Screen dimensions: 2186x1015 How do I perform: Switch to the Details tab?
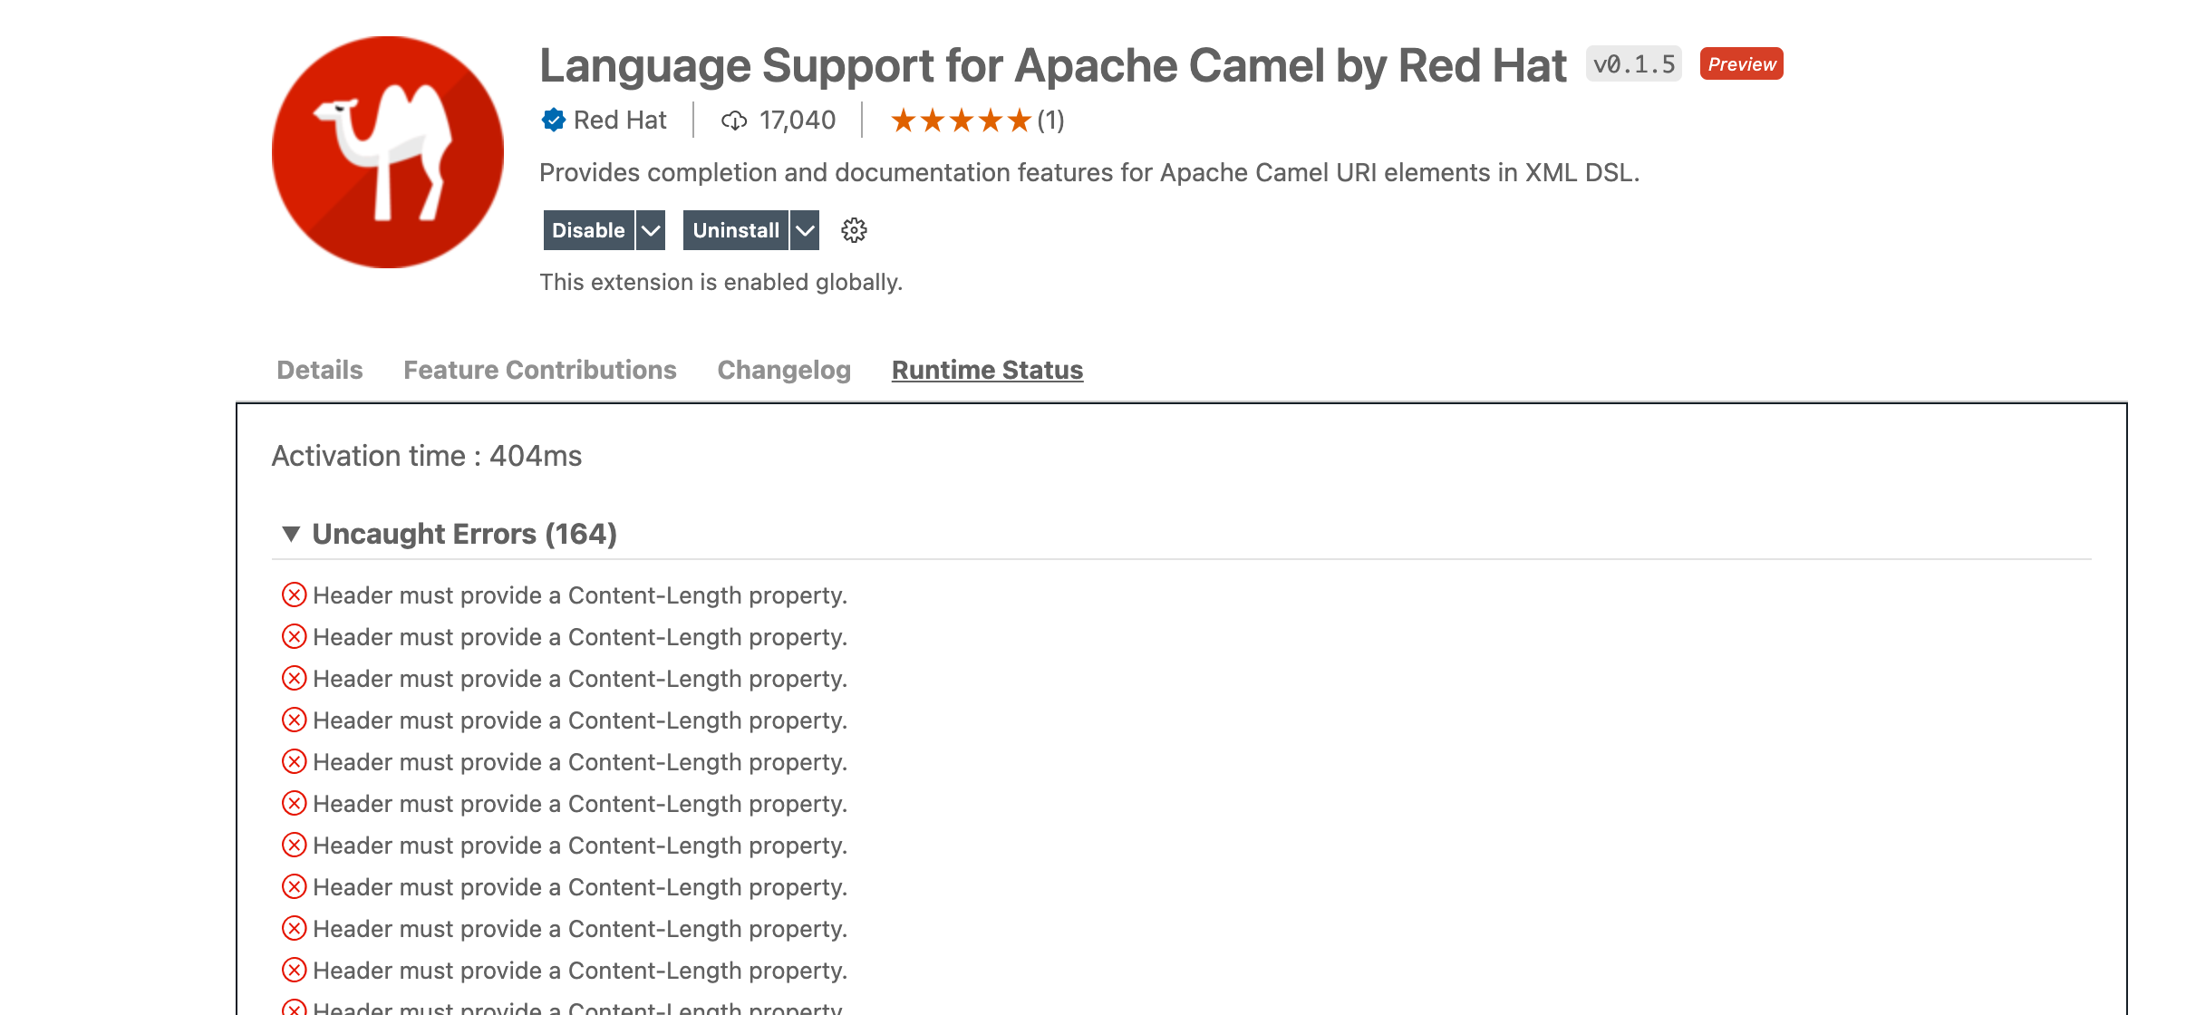point(319,370)
